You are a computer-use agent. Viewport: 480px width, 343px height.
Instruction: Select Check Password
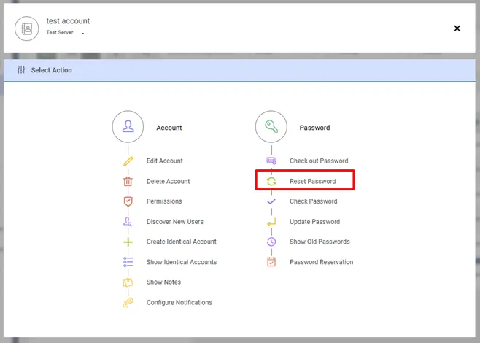(314, 201)
